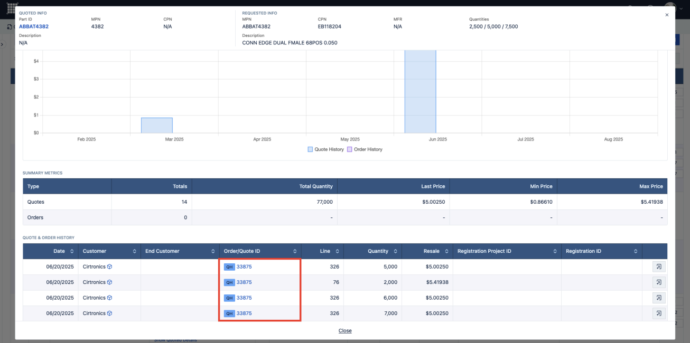Open customer cube icon in 6,000 quantity row

coord(109,298)
